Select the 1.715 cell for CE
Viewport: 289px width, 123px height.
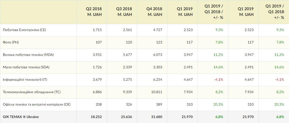pos(97,30)
